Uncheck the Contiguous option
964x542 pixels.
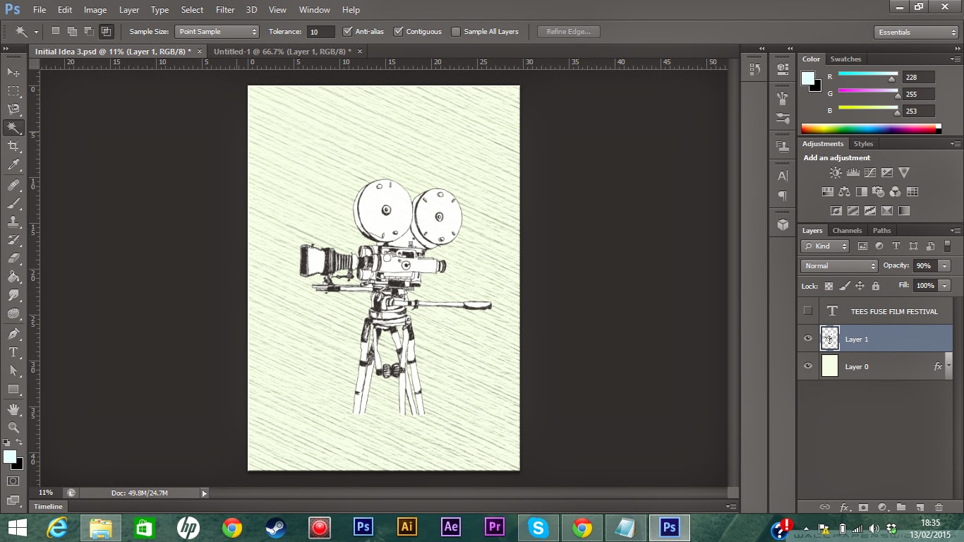click(x=399, y=31)
